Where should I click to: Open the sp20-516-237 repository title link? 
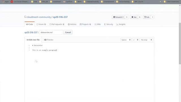click(x=60, y=17)
